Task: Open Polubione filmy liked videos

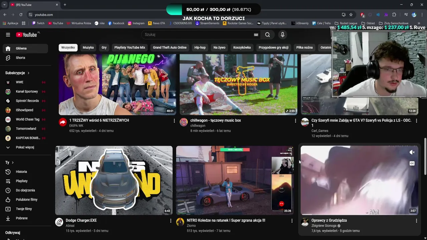Action: [25, 200]
